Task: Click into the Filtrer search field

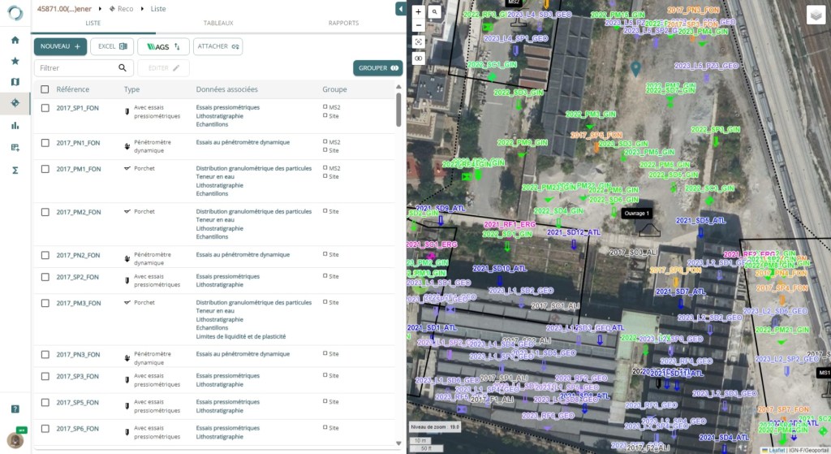Action: pyautogui.click(x=77, y=68)
